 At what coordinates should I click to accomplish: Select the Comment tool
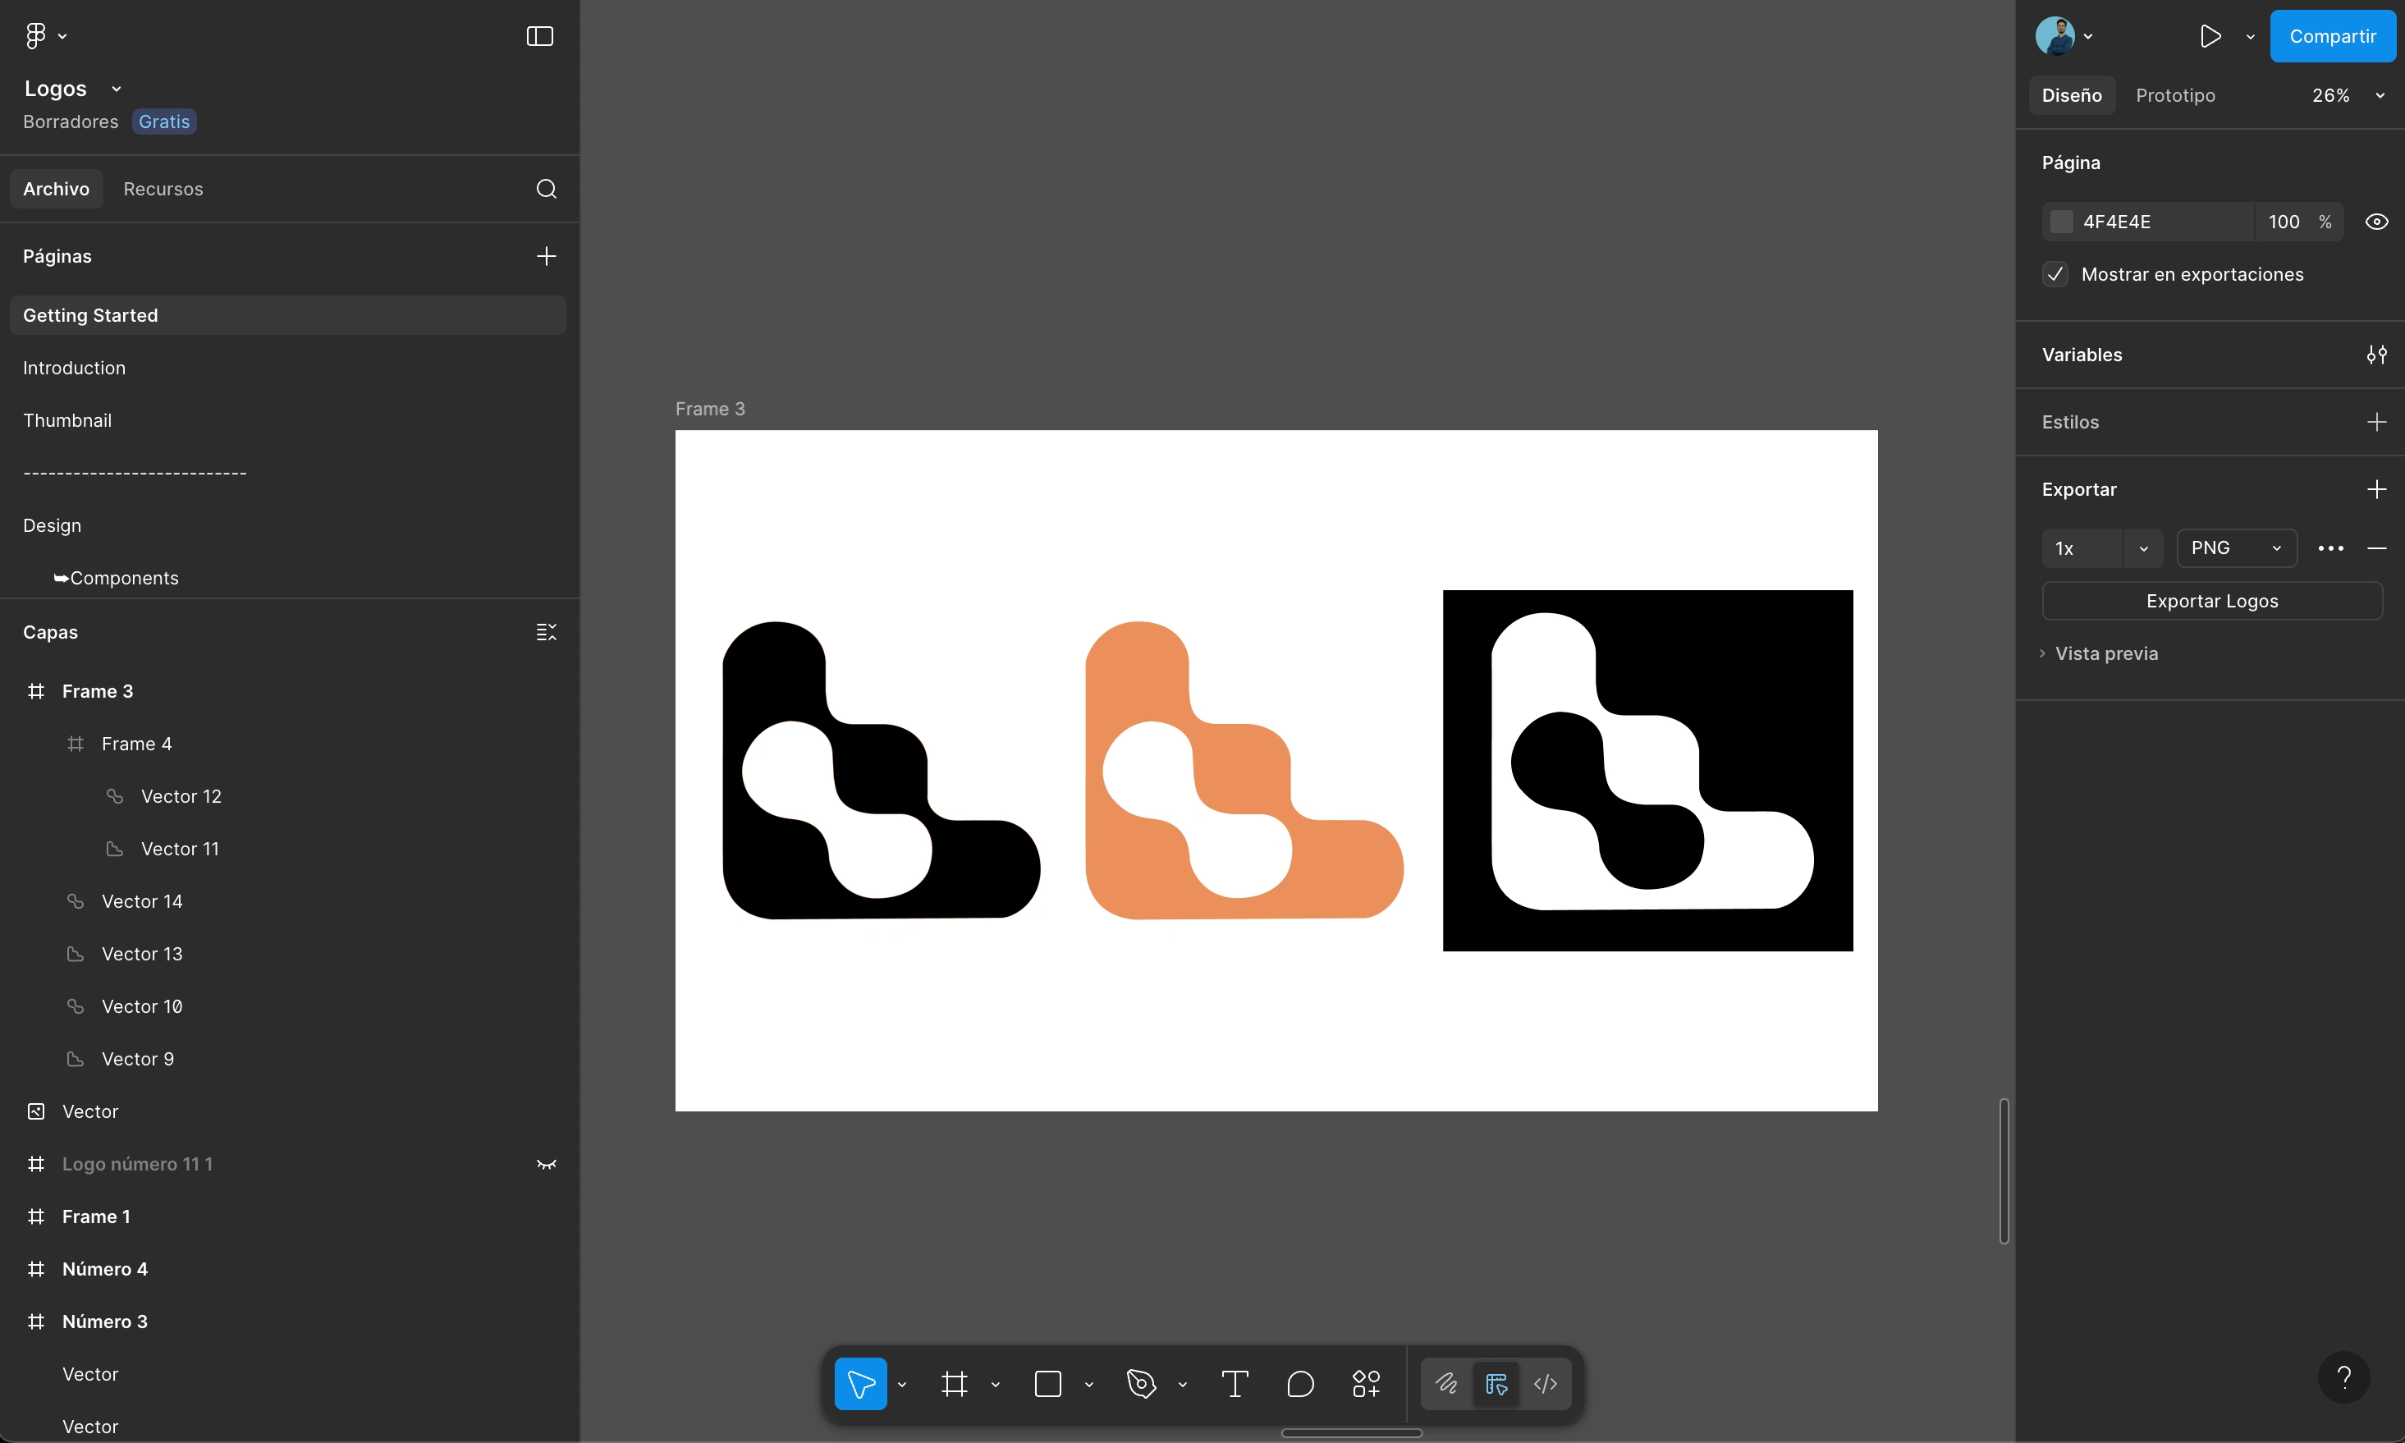[1299, 1384]
